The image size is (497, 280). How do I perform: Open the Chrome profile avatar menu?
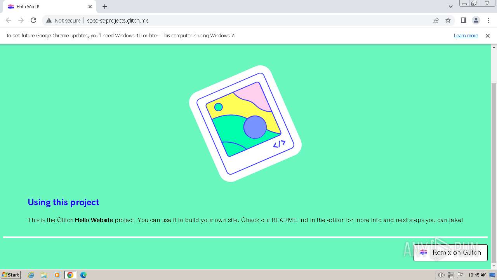(476, 20)
